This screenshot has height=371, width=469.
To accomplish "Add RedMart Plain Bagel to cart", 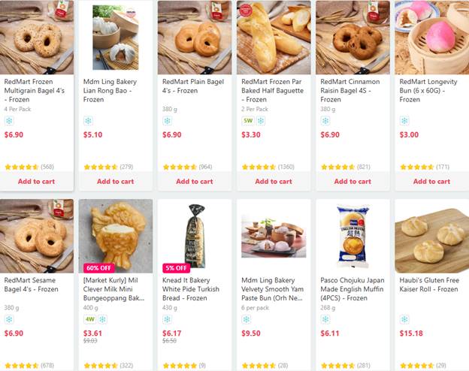I will [x=194, y=181].
